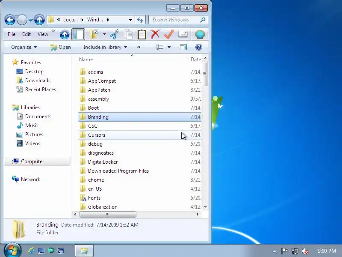Expand the folder options dropdown arrow
The height and width of the screenshot is (257, 342).
tap(104, 34)
